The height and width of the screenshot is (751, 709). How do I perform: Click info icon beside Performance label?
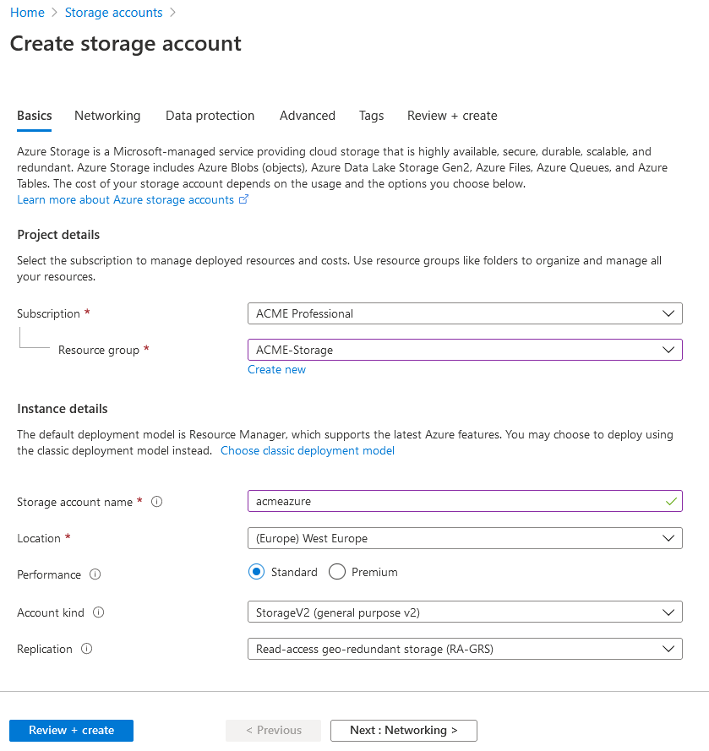pyautogui.click(x=95, y=574)
